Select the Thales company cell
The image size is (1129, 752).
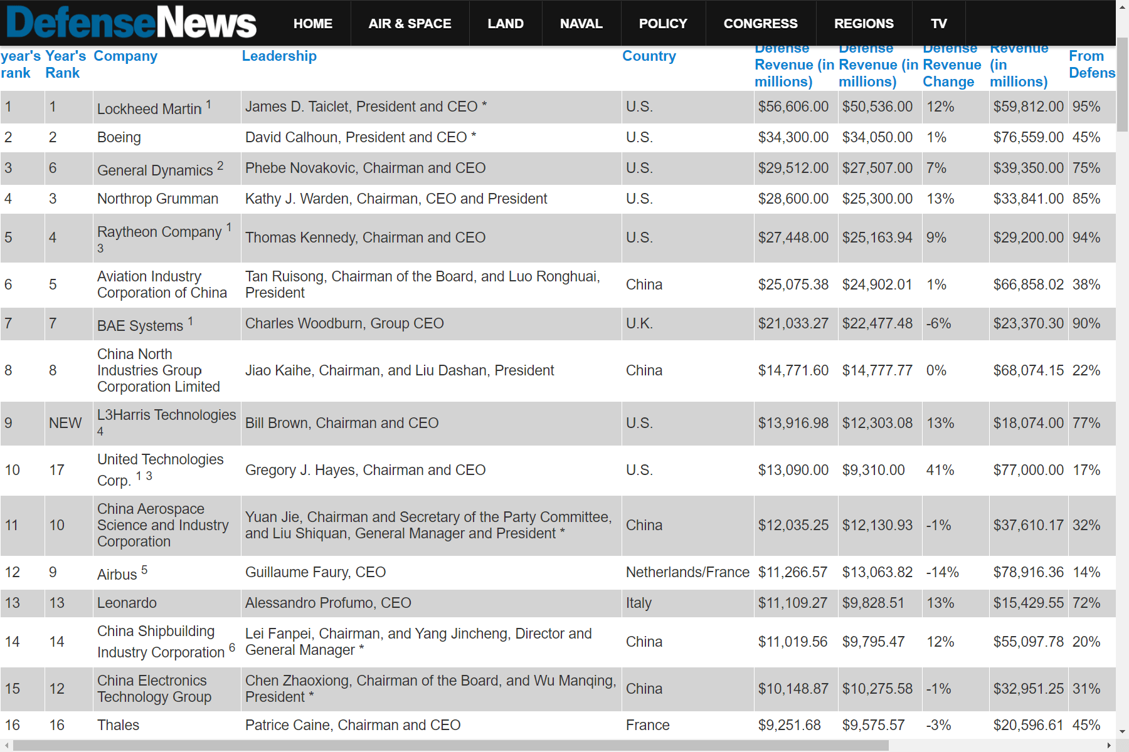pyautogui.click(x=167, y=725)
